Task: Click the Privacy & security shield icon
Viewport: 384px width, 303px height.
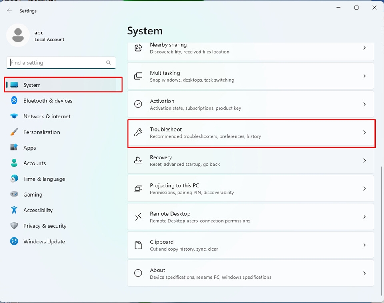Action: pos(14,226)
